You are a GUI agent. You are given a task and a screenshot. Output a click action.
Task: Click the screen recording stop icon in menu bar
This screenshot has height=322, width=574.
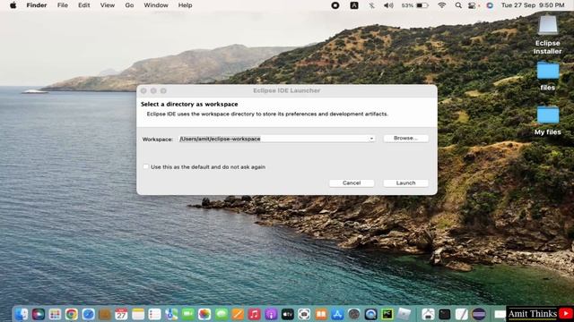coord(335,5)
